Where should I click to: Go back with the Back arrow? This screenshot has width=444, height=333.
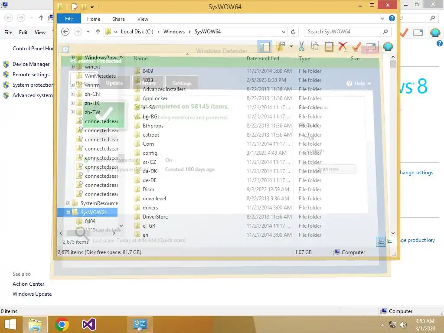65,31
